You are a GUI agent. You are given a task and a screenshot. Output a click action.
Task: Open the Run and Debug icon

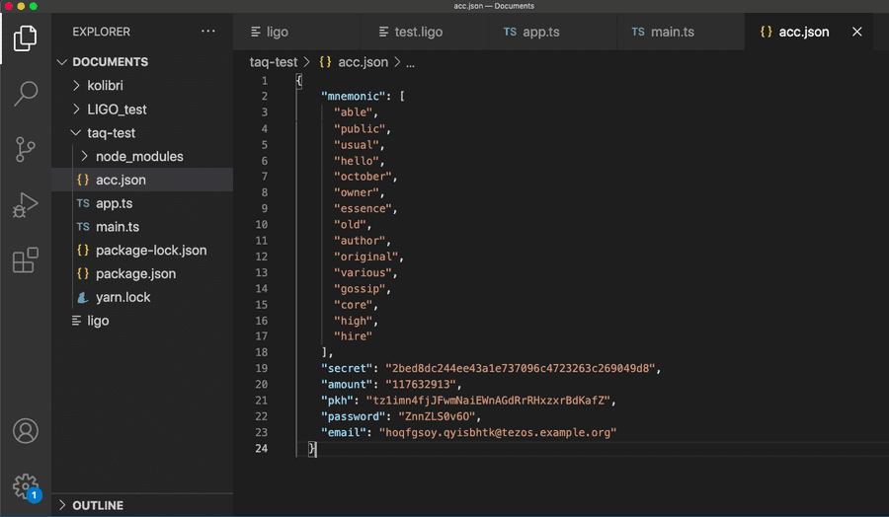[x=26, y=205]
